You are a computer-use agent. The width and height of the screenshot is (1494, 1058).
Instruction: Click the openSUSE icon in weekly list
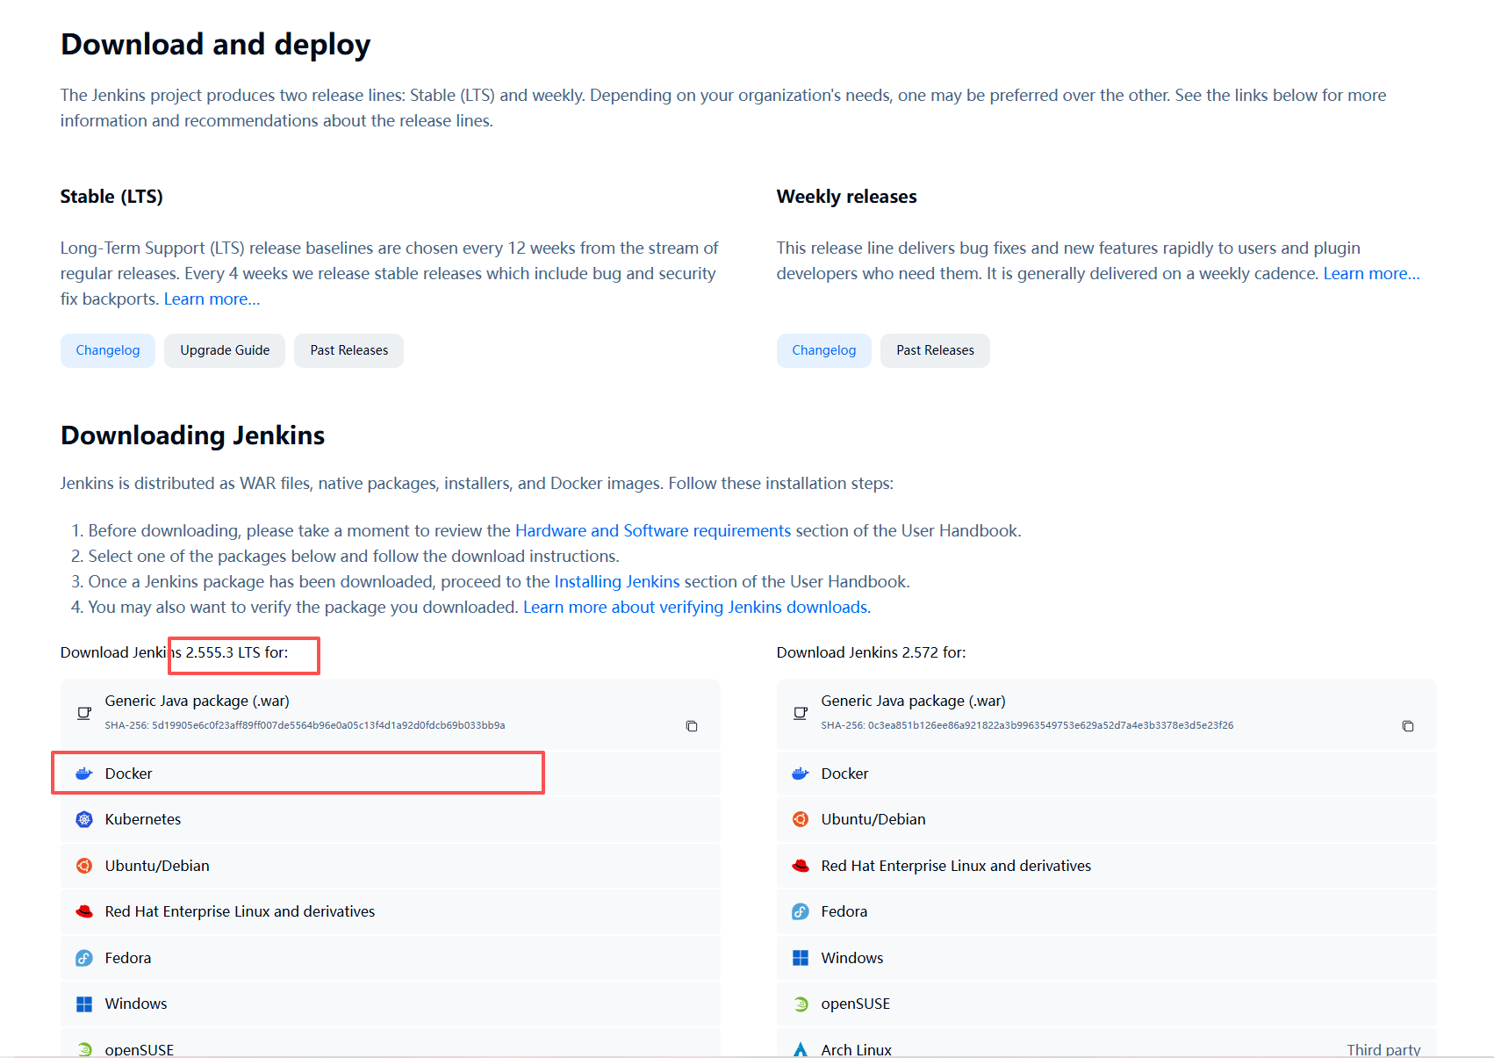click(x=801, y=1004)
